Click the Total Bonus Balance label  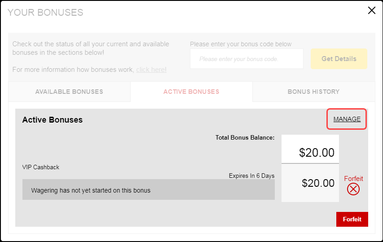245,137
